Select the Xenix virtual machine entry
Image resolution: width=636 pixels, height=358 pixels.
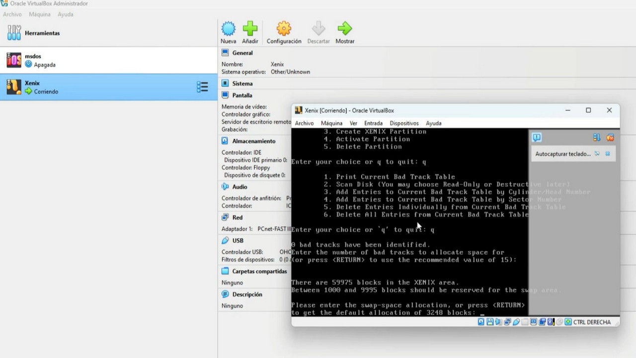tap(109, 87)
